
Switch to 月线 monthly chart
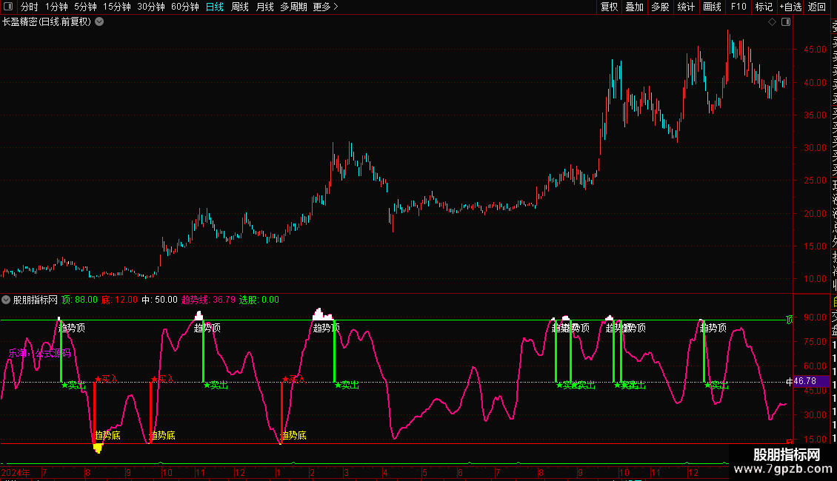(264, 7)
